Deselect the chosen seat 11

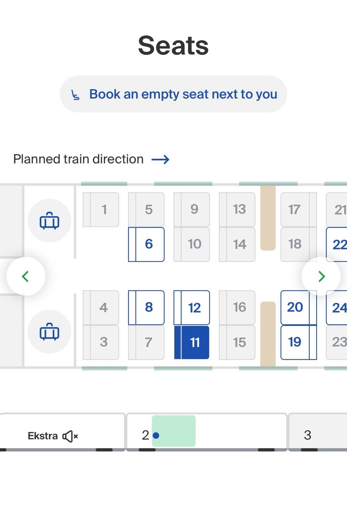click(192, 342)
